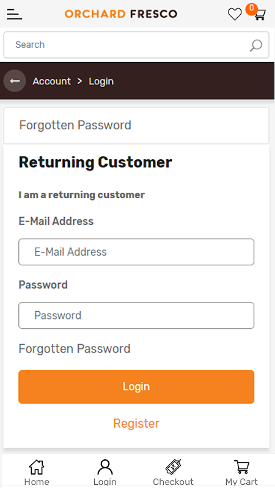The width and height of the screenshot is (275, 488).
Task: Focus the Password field
Action: click(x=136, y=315)
